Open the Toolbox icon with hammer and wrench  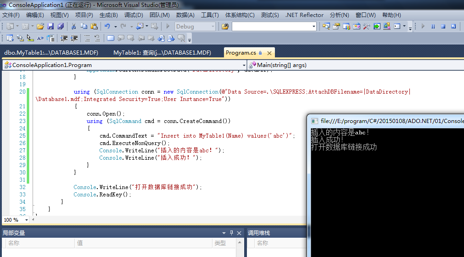pos(366,26)
